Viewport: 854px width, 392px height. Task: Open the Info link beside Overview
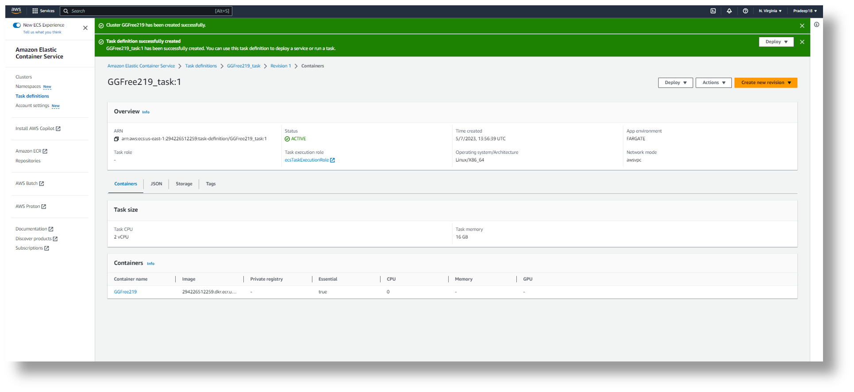pos(146,112)
